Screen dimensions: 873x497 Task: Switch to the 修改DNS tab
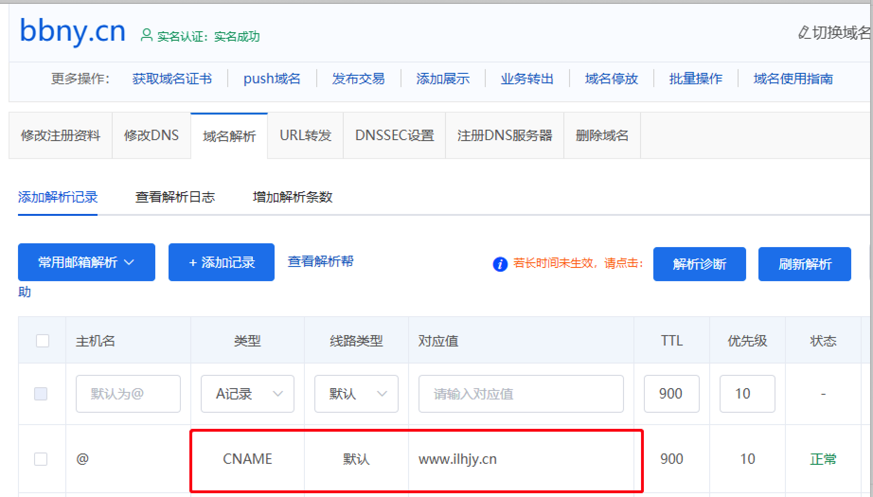tap(151, 135)
